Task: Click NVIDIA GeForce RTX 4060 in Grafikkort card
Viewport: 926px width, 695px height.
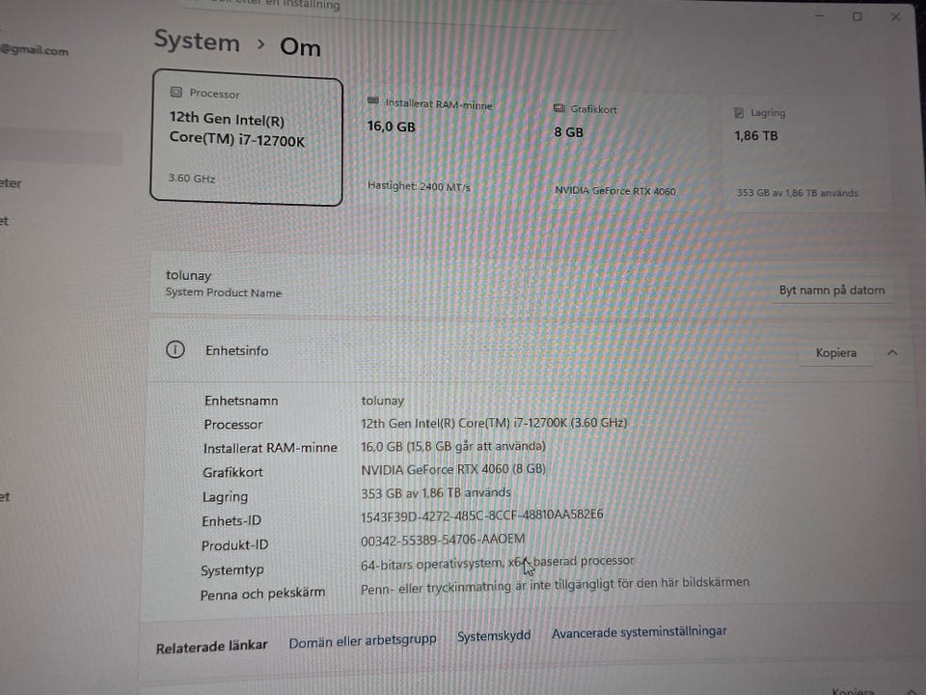Action: coord(615,191)
